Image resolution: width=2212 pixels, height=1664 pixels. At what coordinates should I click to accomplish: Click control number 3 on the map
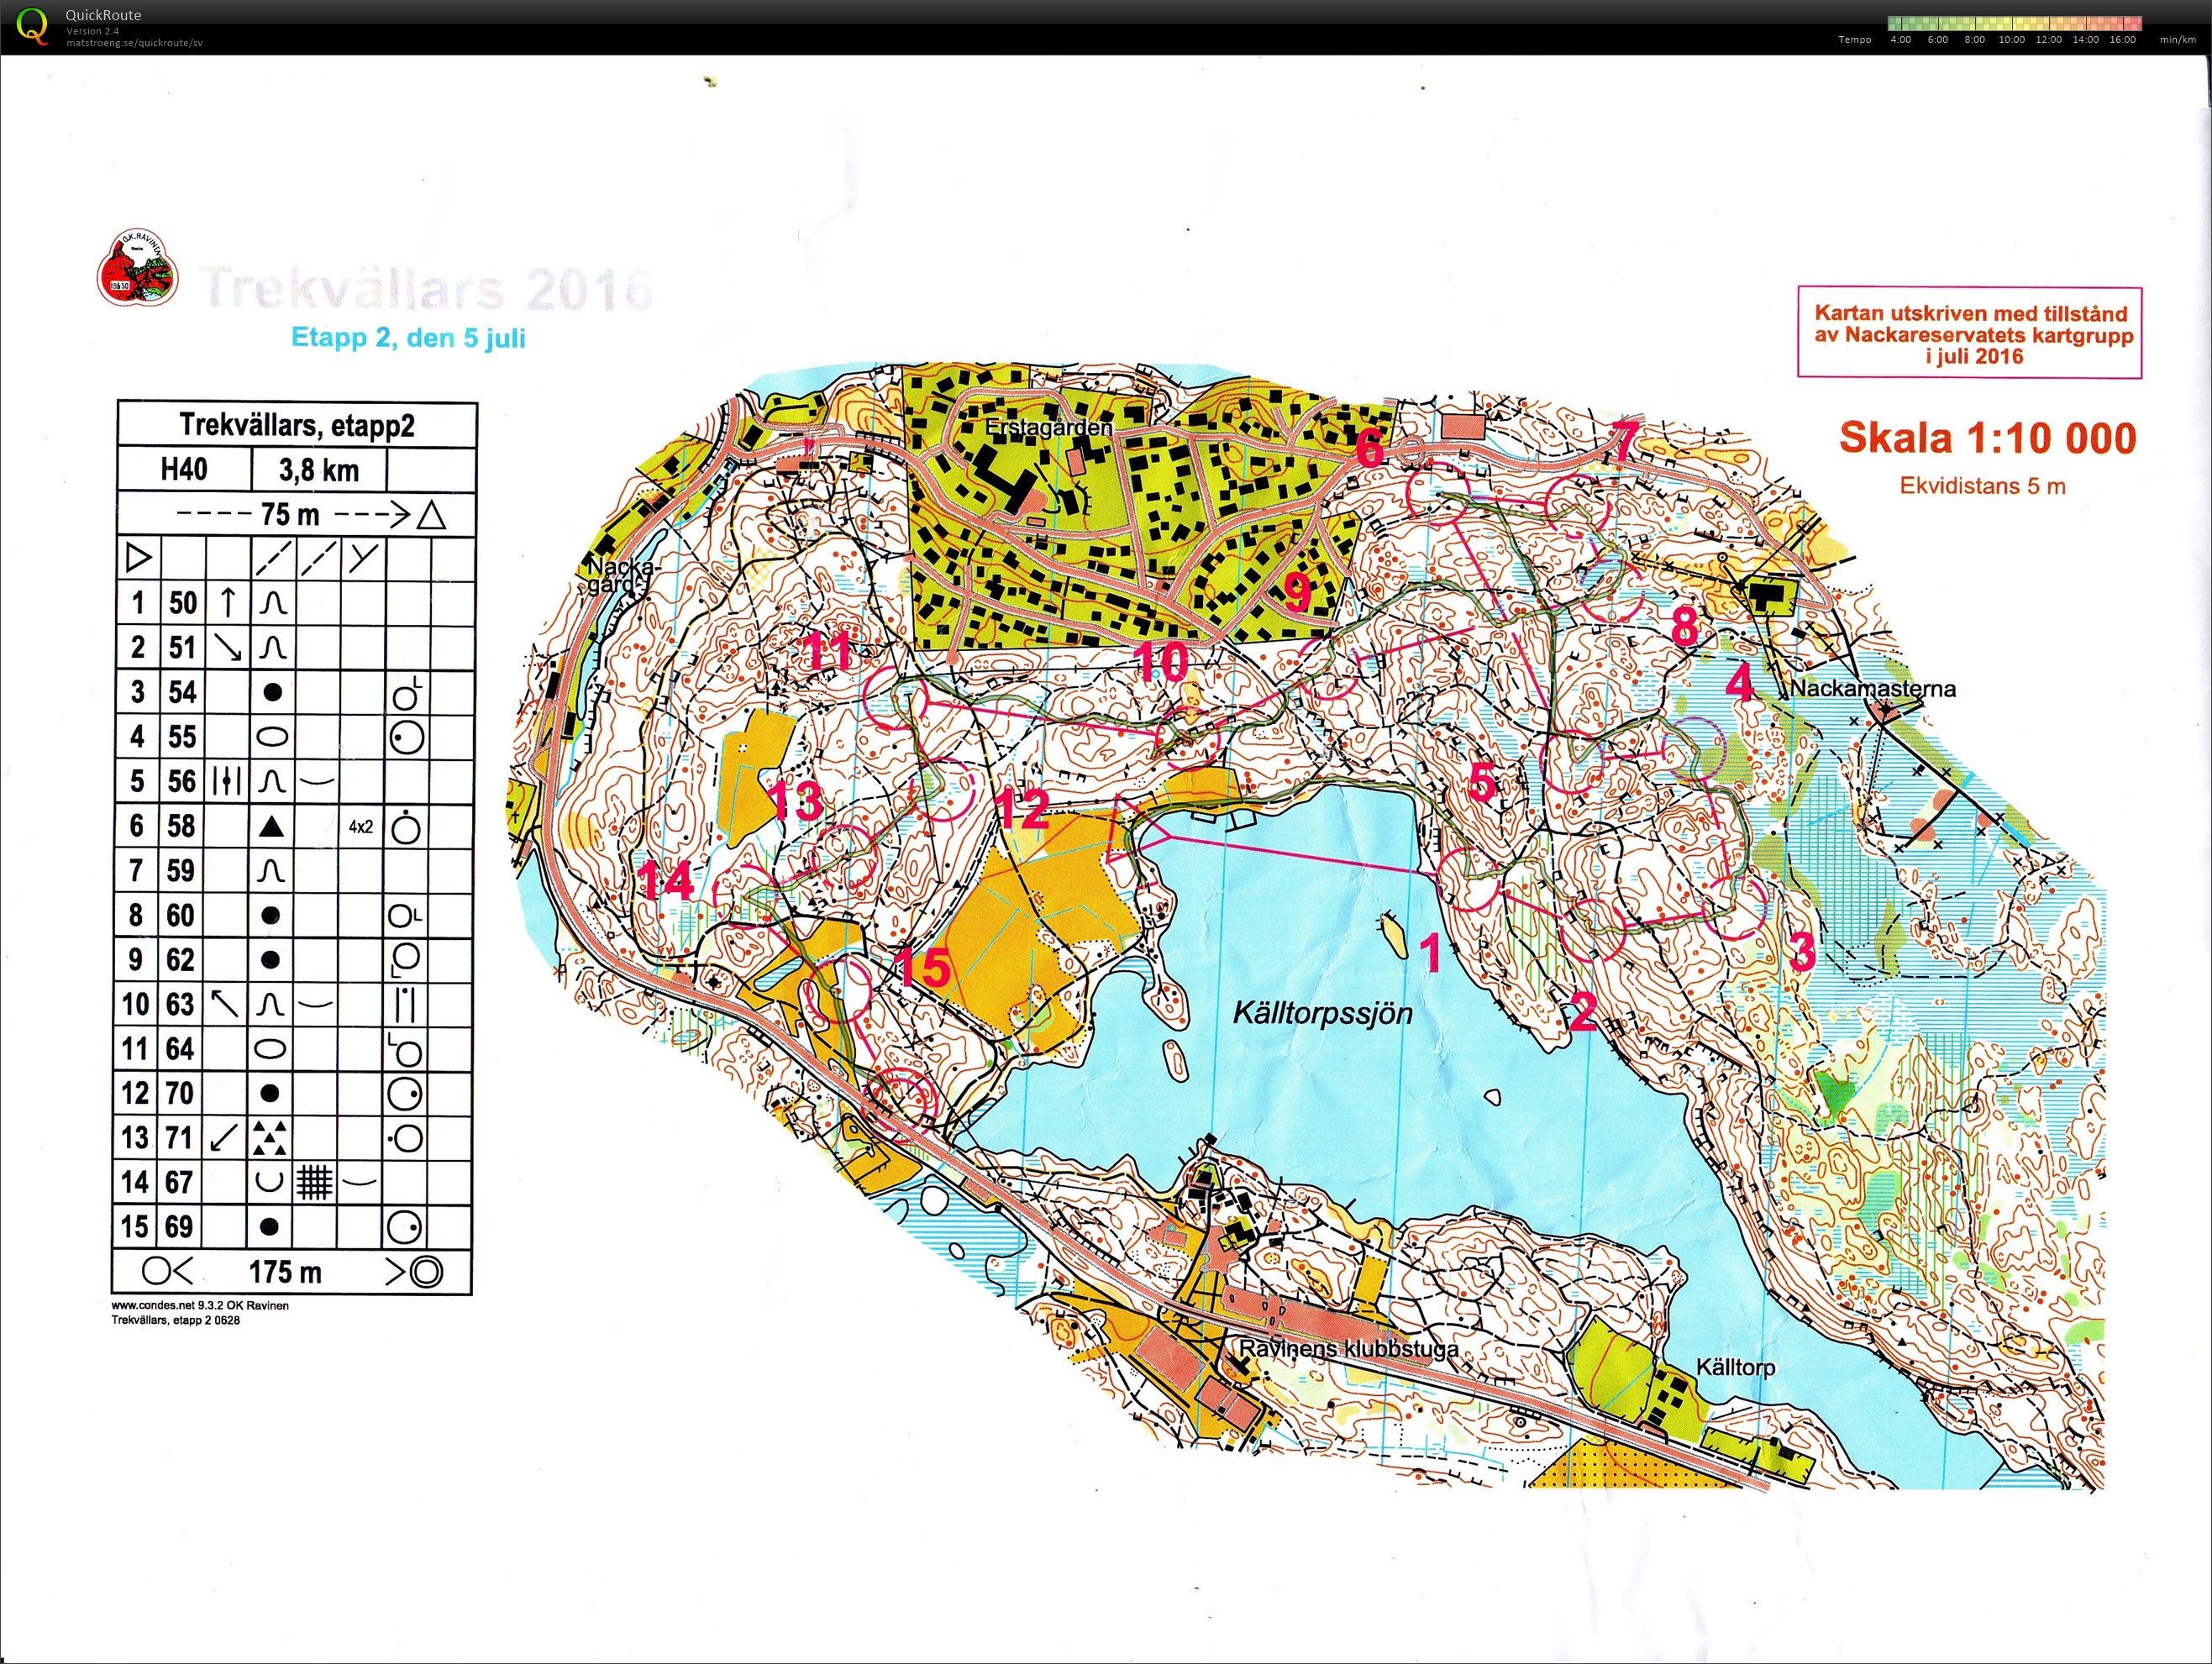click(x=1802, y=951)
